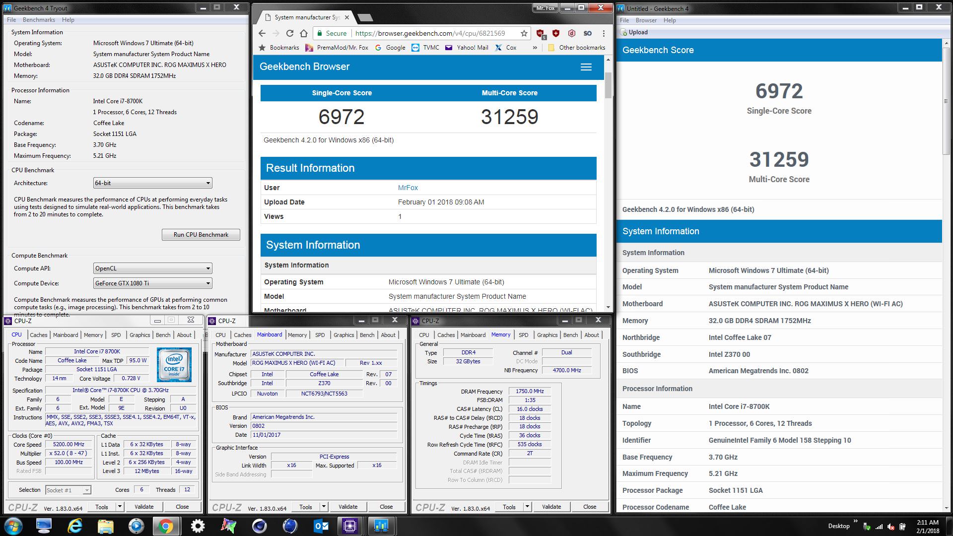953x536 pixels.
Task: Switch to Bench tab in CPU-Z Memory window
Action: pos(570,335)
